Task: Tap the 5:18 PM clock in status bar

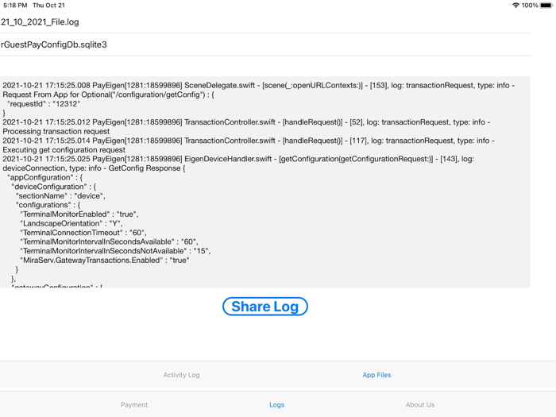Action: coord(14,6)
